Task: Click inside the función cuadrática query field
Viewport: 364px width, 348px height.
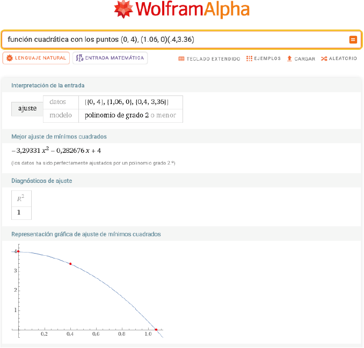Action: (172, 40)
